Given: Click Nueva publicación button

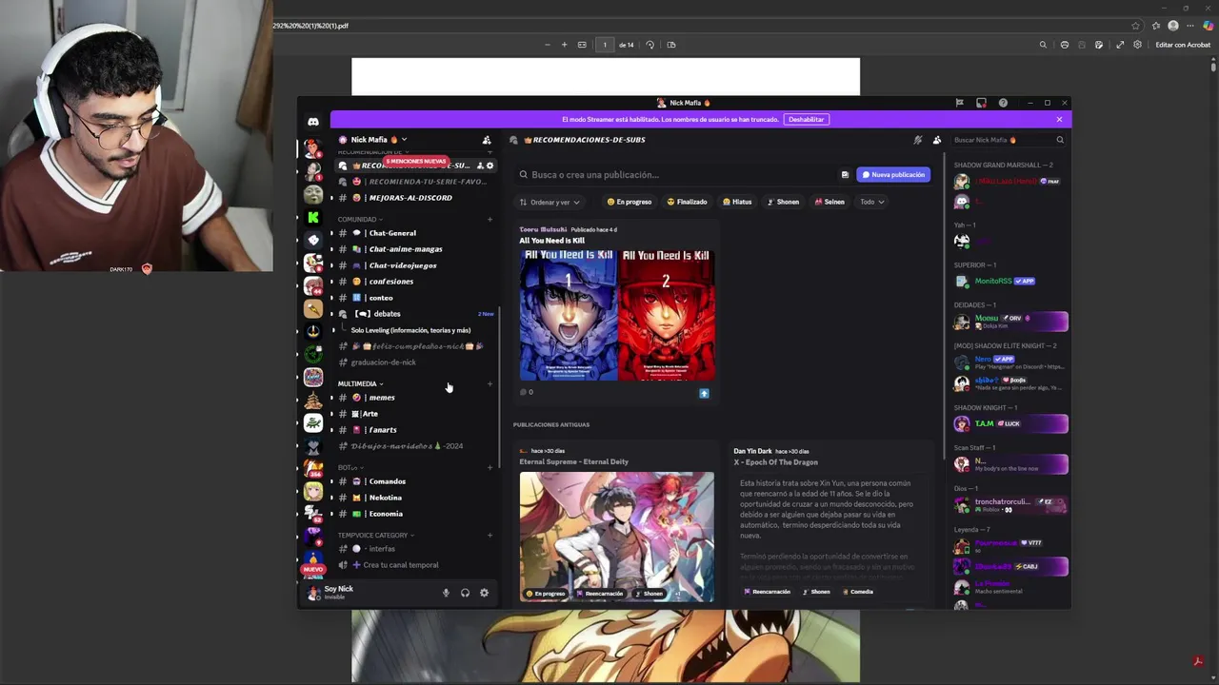Looking at the screenshot, I should [x=893, y=175].
